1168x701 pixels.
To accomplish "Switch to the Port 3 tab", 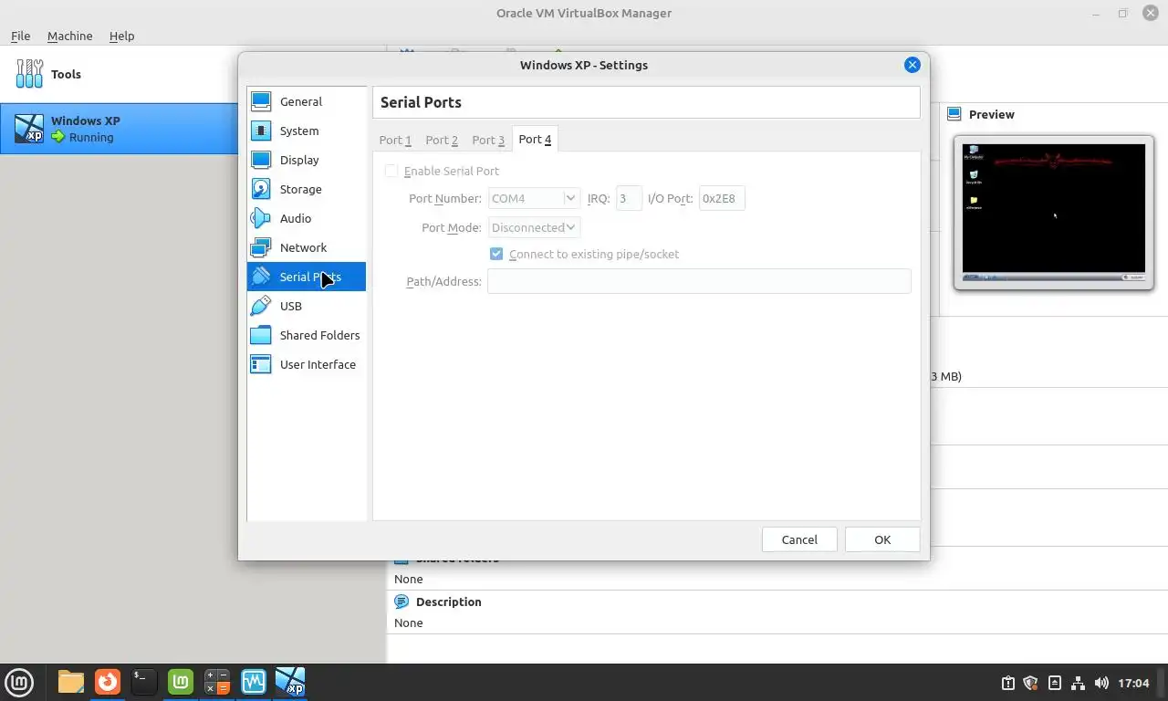I will [x=488, y=140].
